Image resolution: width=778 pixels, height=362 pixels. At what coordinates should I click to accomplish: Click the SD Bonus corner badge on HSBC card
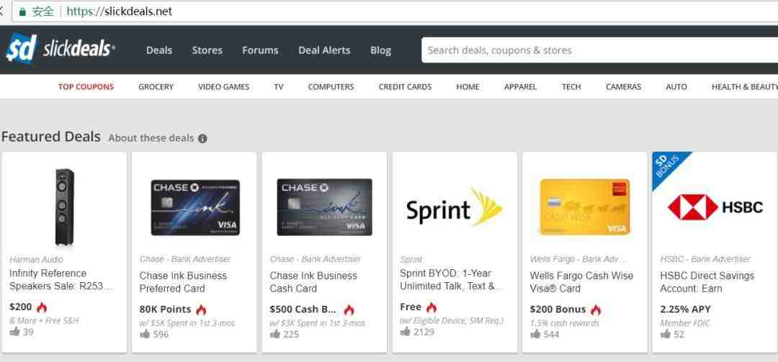tap(666, 165)
